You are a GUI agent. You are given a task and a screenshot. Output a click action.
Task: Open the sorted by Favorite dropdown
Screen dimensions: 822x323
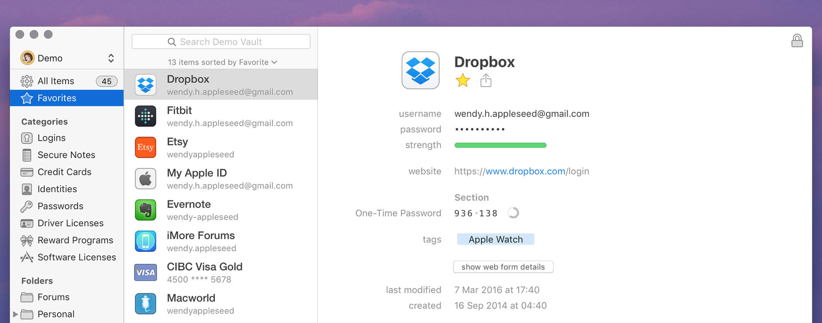coord(222,62)
